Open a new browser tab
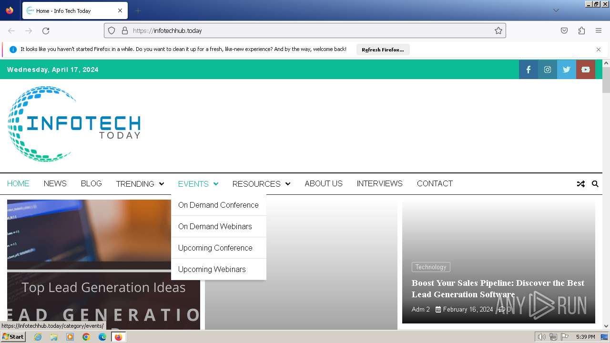 (x=138, y=10)
